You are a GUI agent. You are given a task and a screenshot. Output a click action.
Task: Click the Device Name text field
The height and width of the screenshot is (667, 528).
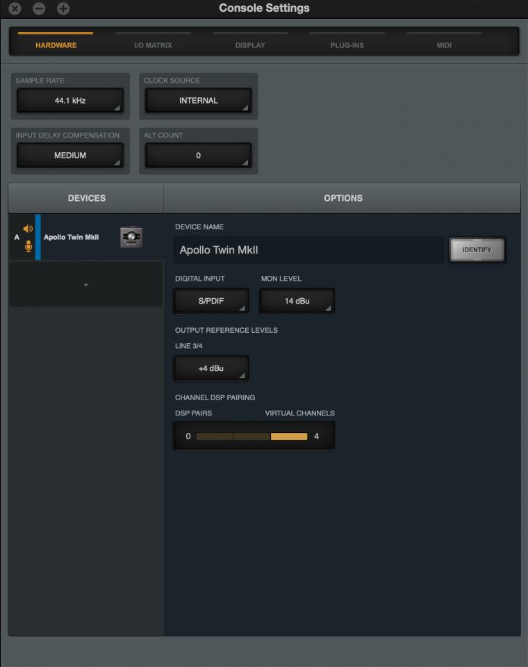[309, 249]
